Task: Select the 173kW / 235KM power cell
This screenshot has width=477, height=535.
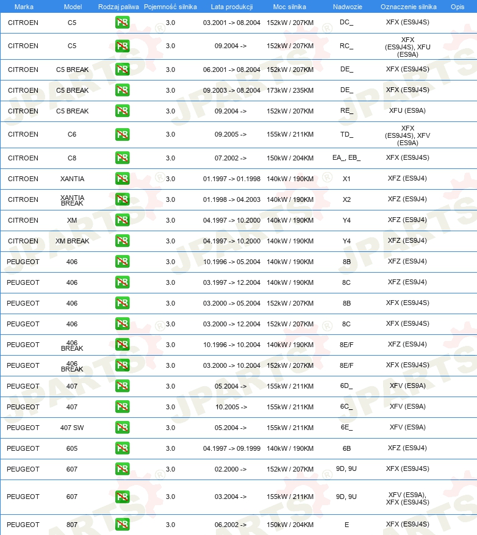Action: coord(290,90)
